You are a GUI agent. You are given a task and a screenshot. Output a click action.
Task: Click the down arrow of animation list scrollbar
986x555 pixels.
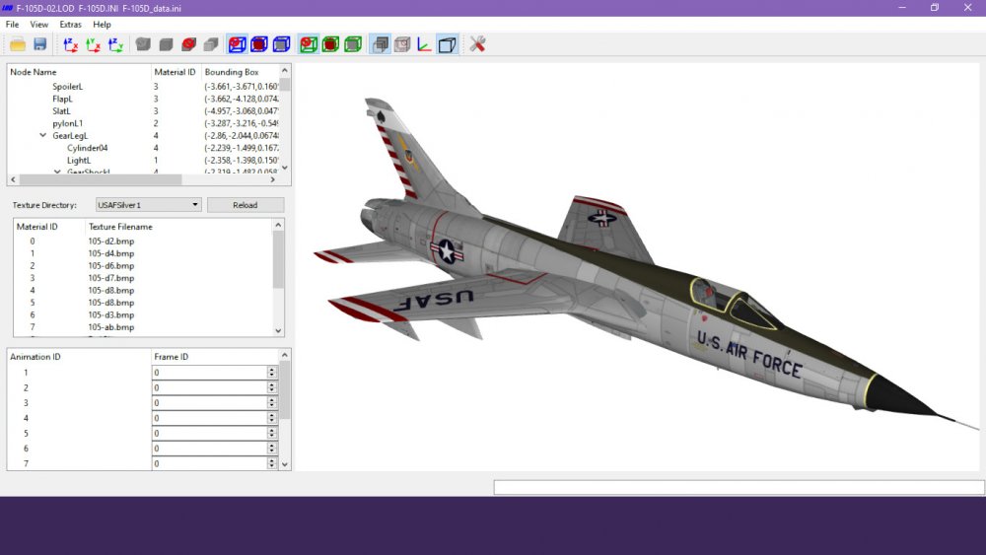(x=285, y=464)
